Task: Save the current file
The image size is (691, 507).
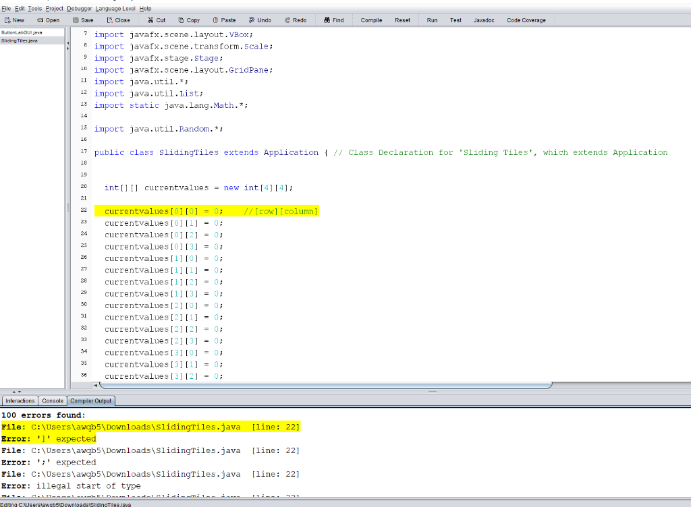Action: pyautogui.click(x=83, y=20)
